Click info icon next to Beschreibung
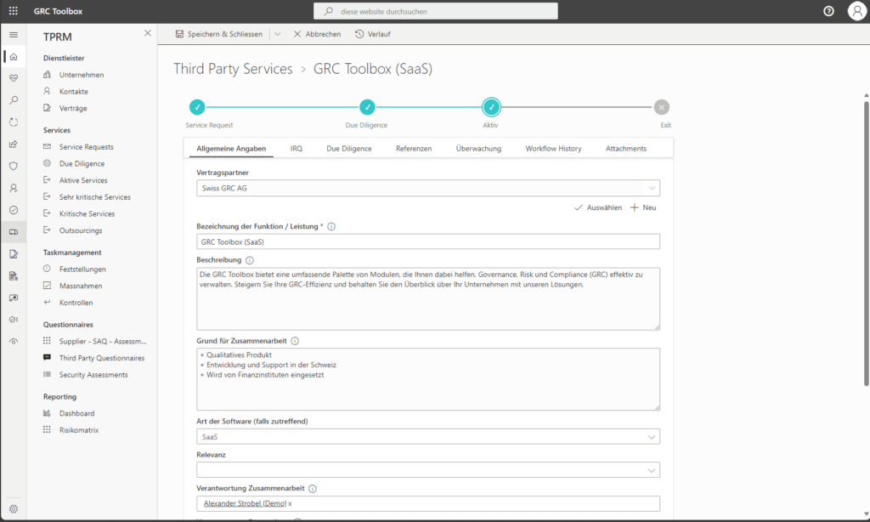The width and height of the screenshot is (870, 522). click(x=250, y=260)
